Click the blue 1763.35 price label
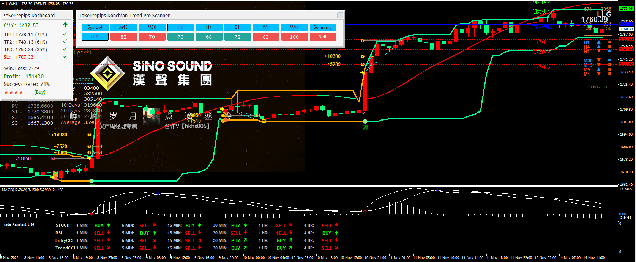Viewport: 636px width, 262px height. coord(626,24)
